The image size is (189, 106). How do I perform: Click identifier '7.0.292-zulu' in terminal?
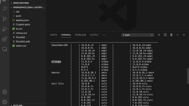pos(141,103)
